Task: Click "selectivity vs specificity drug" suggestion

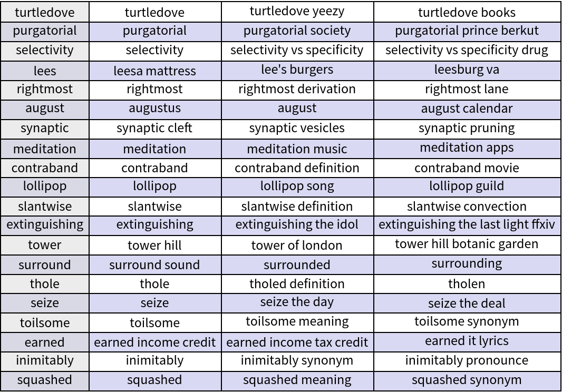Action: [x=467, y=51]
